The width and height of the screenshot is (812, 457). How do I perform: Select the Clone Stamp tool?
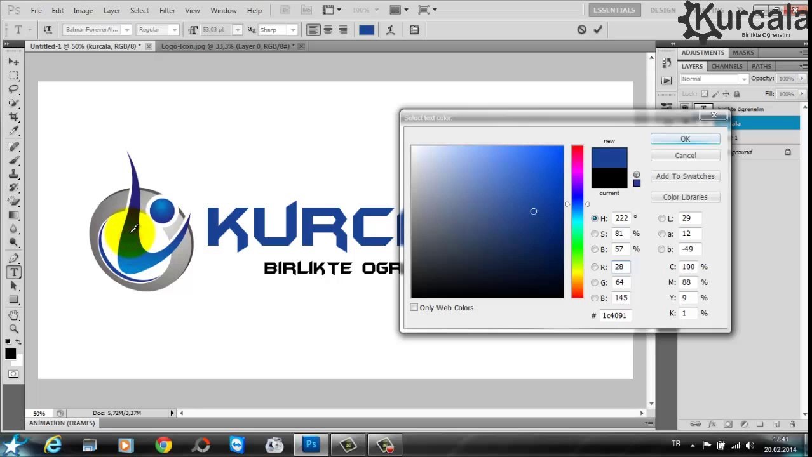[14, 174]
